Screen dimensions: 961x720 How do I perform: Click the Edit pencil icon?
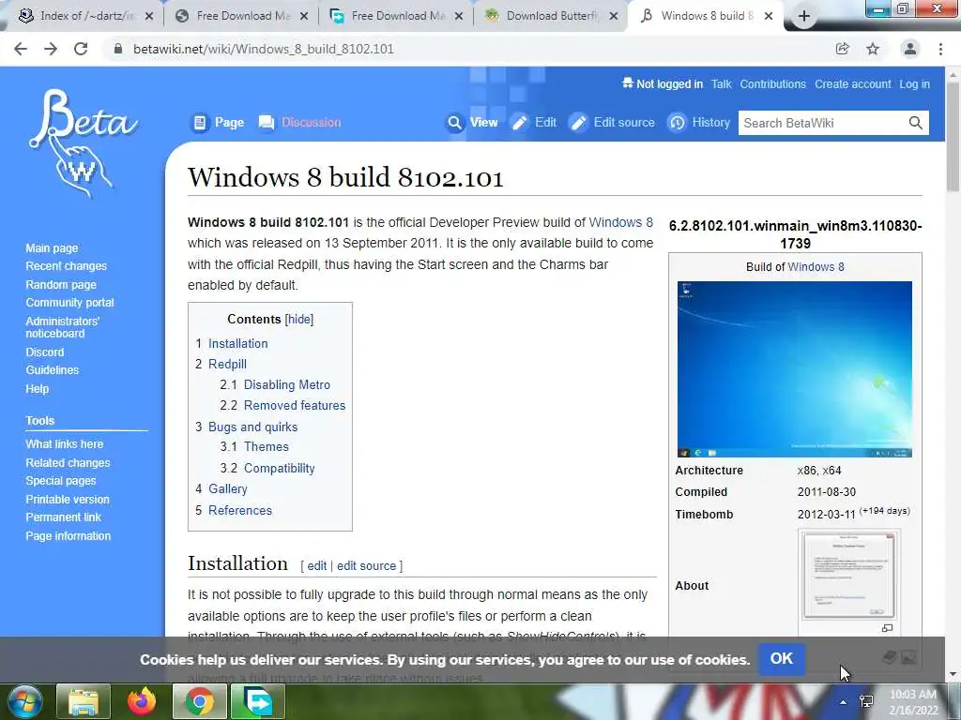[x=520, y=123]
